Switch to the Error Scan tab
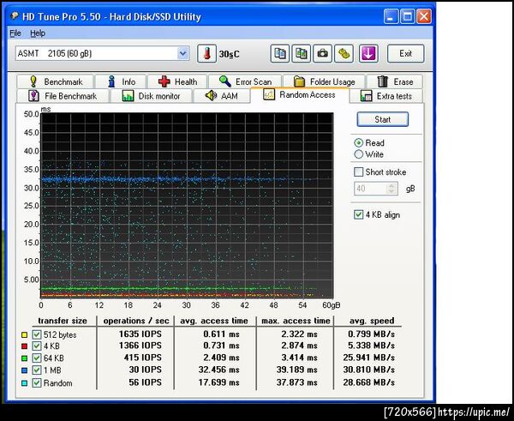 click(245, 81)
